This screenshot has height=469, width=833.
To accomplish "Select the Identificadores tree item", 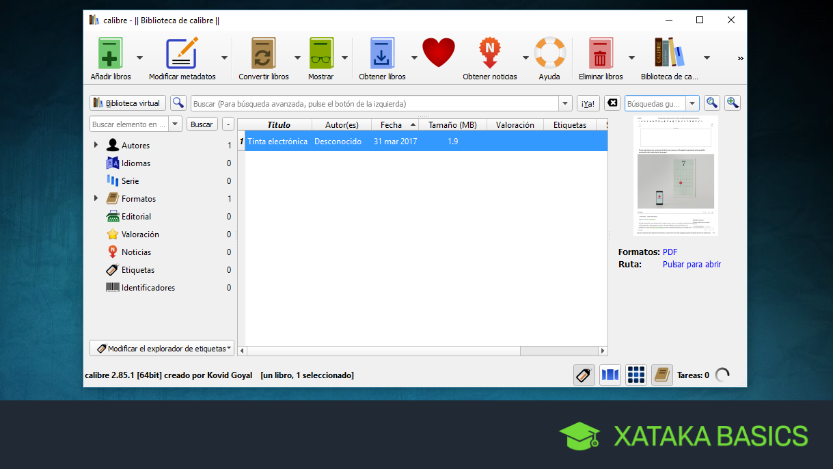I will tap(148, 287).
